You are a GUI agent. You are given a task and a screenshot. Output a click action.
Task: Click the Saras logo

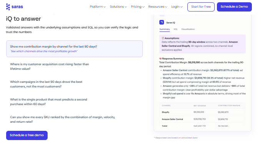[x=14, y=7]
